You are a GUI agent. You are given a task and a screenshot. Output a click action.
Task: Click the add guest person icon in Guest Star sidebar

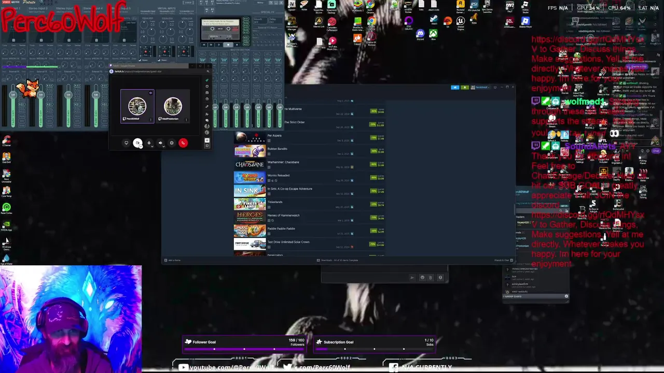click(207, 114)
